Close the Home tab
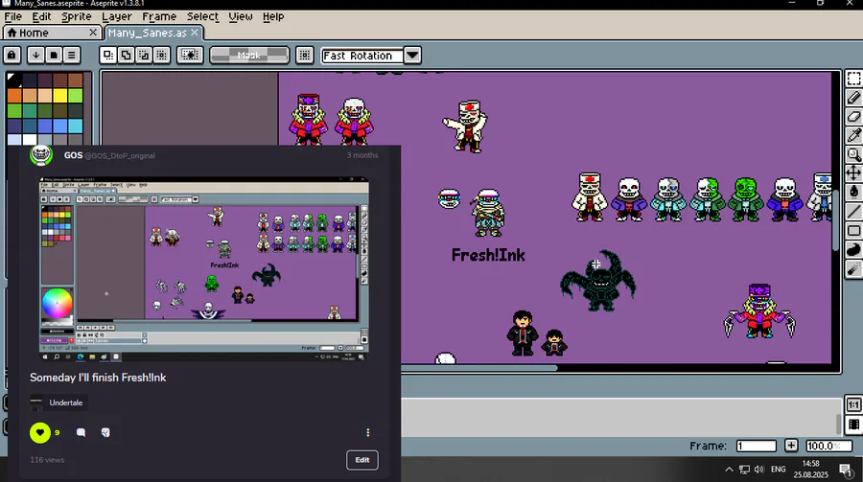Viewport: 863px width, 482px height. pyautogui.click(x=93, y=33)
